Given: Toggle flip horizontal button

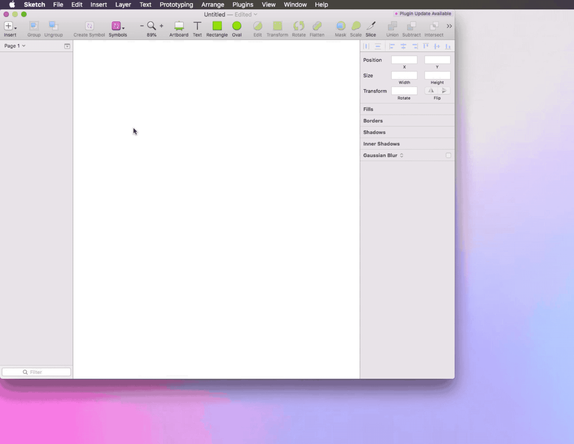Looking at the screenshot, I should [431, 91].
